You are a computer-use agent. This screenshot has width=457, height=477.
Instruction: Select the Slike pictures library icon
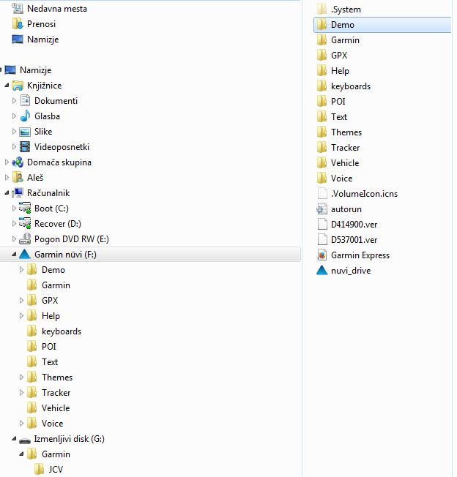click(x=25, y=132)
